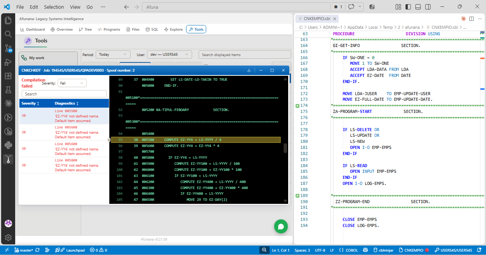This screenshot has width=486, height=255.
Task: Switch to the Tree tab
Action: [x=85, y=29]
